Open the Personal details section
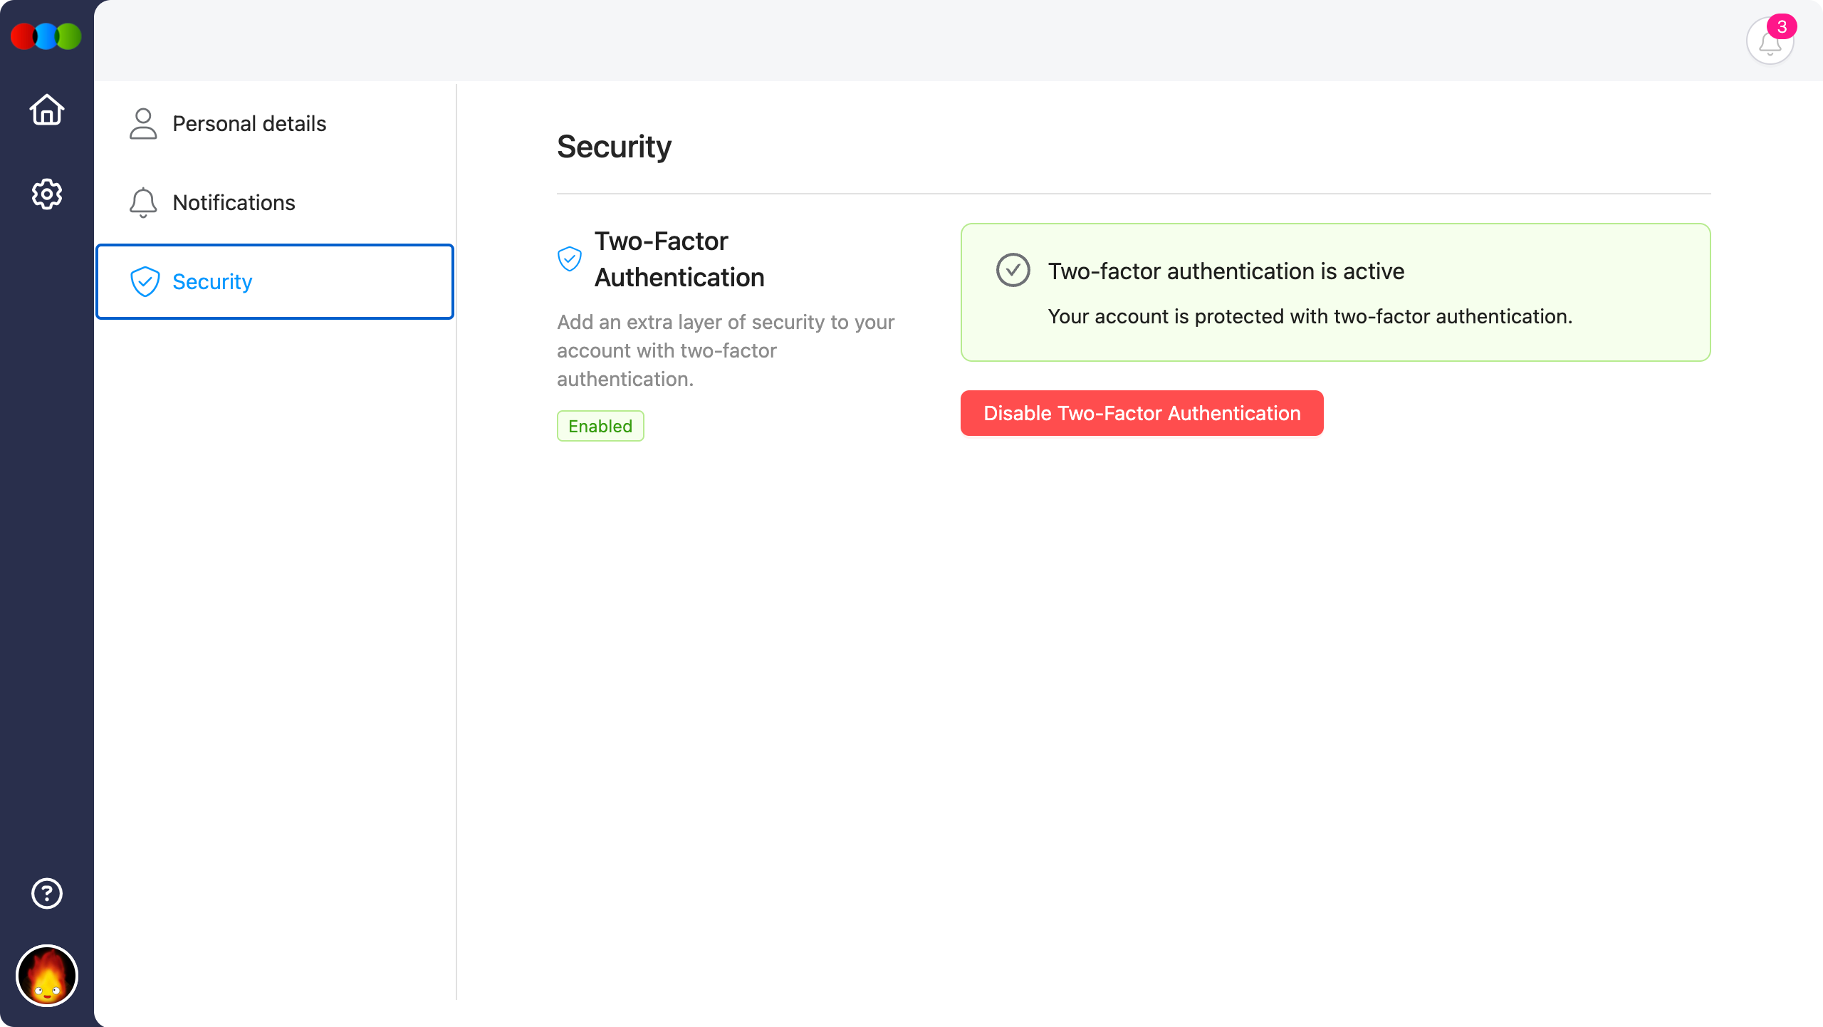The width and height of the screenshot is (1823, 1027). coord(275,124)
